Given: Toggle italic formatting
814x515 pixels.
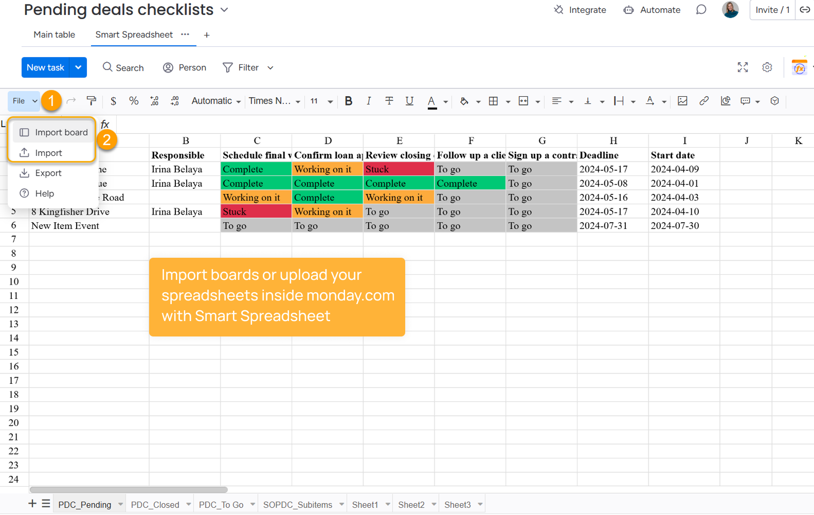Looking at the screenshot, I should point(369,101).
